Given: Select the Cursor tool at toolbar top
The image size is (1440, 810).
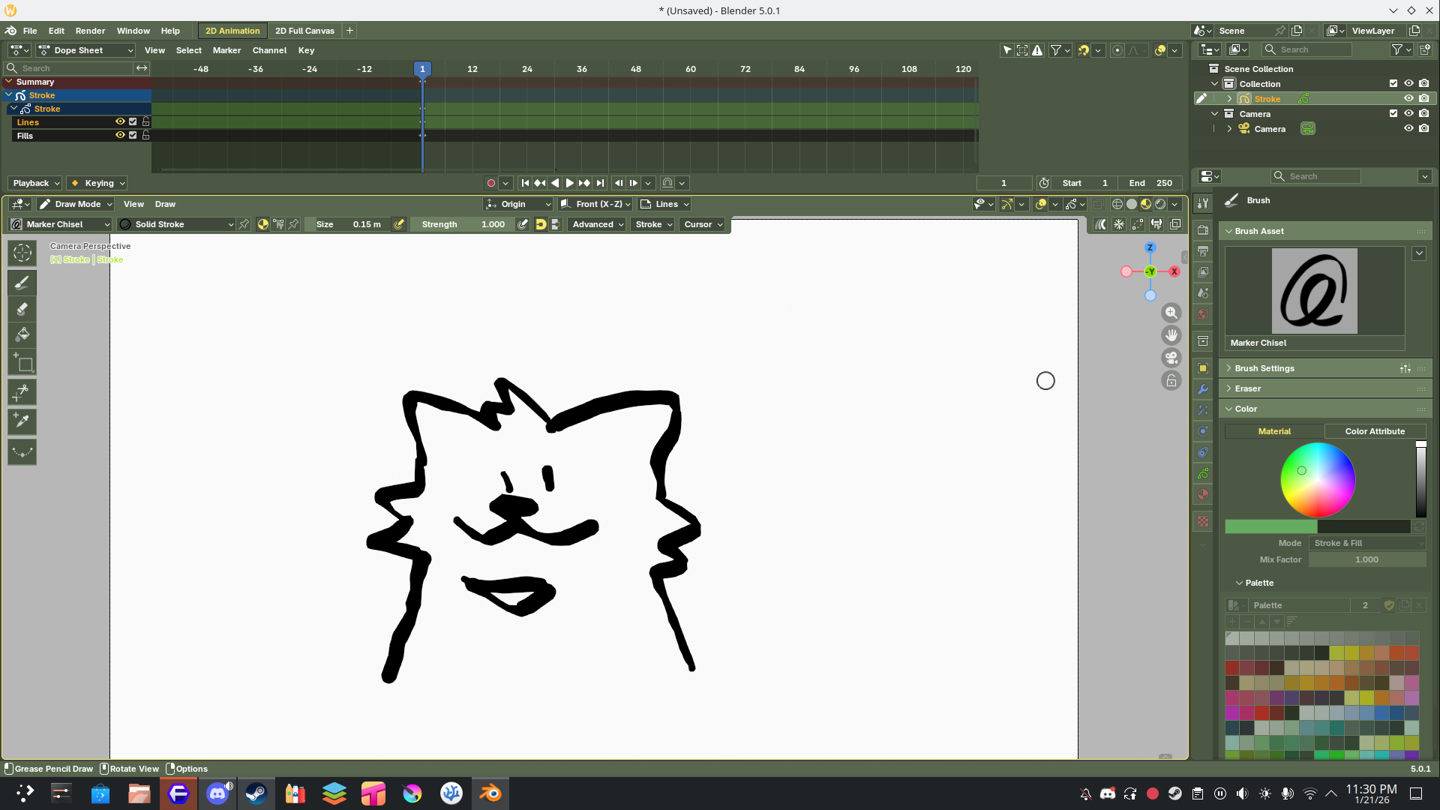Looking at the screenshot, I should [x=22, y=253].
